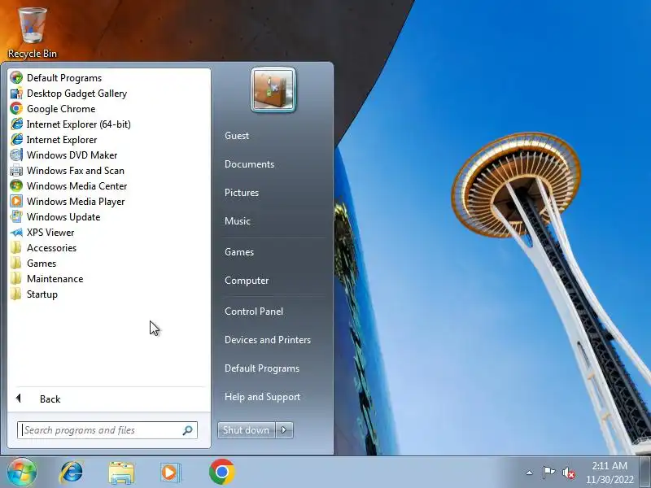Launch Desktop Gadget Gallery icon
651x488 pixels.
[16, 94]
